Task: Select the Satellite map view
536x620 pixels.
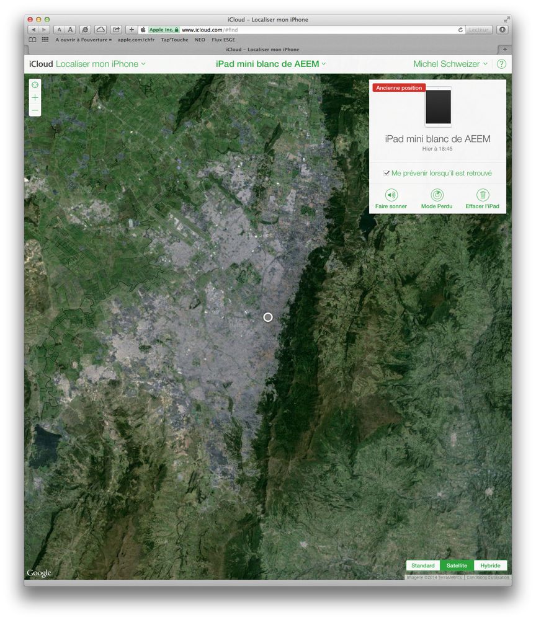Action: (x=457, y=565)
